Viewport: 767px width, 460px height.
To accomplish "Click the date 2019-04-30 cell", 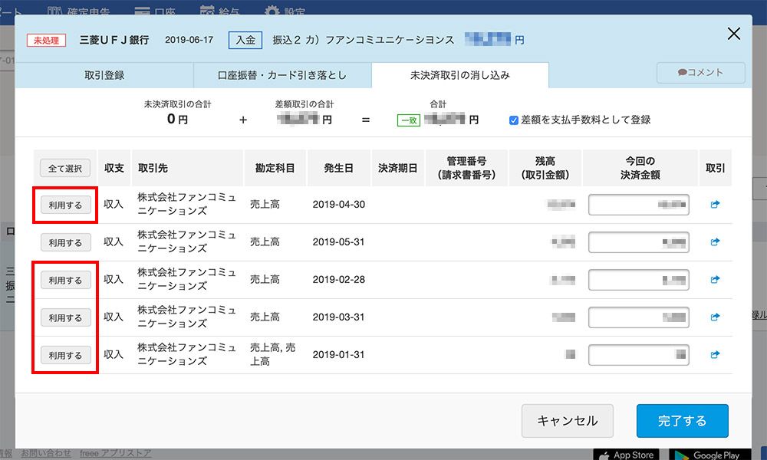I will [338, 205].
